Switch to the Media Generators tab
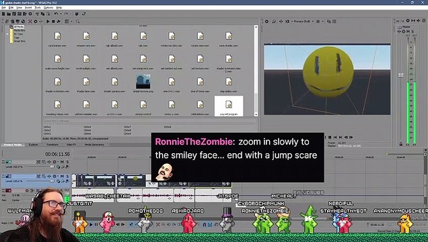 (x=94, y=145)
